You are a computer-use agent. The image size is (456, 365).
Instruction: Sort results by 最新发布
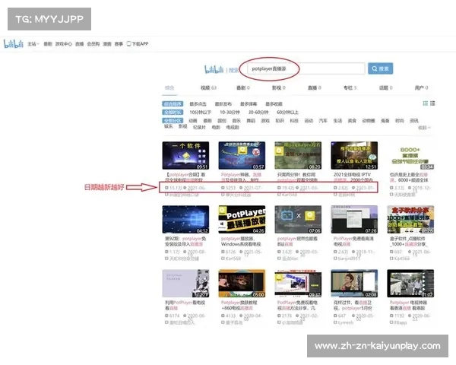pyautogui.click(x=223, y=104)
